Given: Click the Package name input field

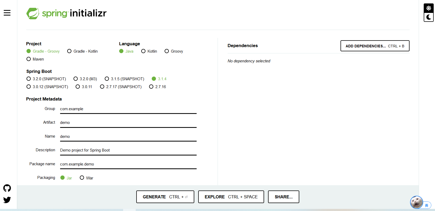Looking at the screenshot, I should (x=128, y=164).
